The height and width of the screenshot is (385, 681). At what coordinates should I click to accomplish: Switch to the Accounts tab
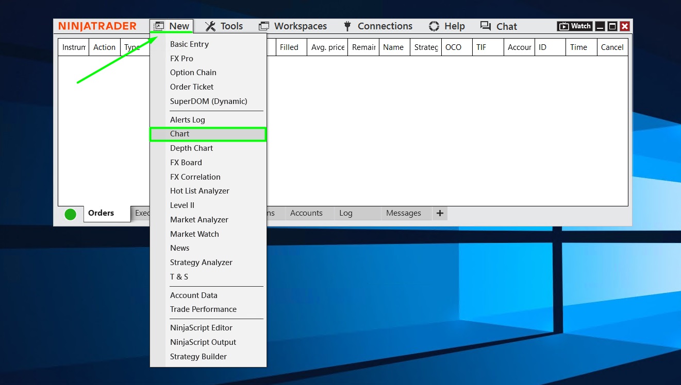coord(307,213)
